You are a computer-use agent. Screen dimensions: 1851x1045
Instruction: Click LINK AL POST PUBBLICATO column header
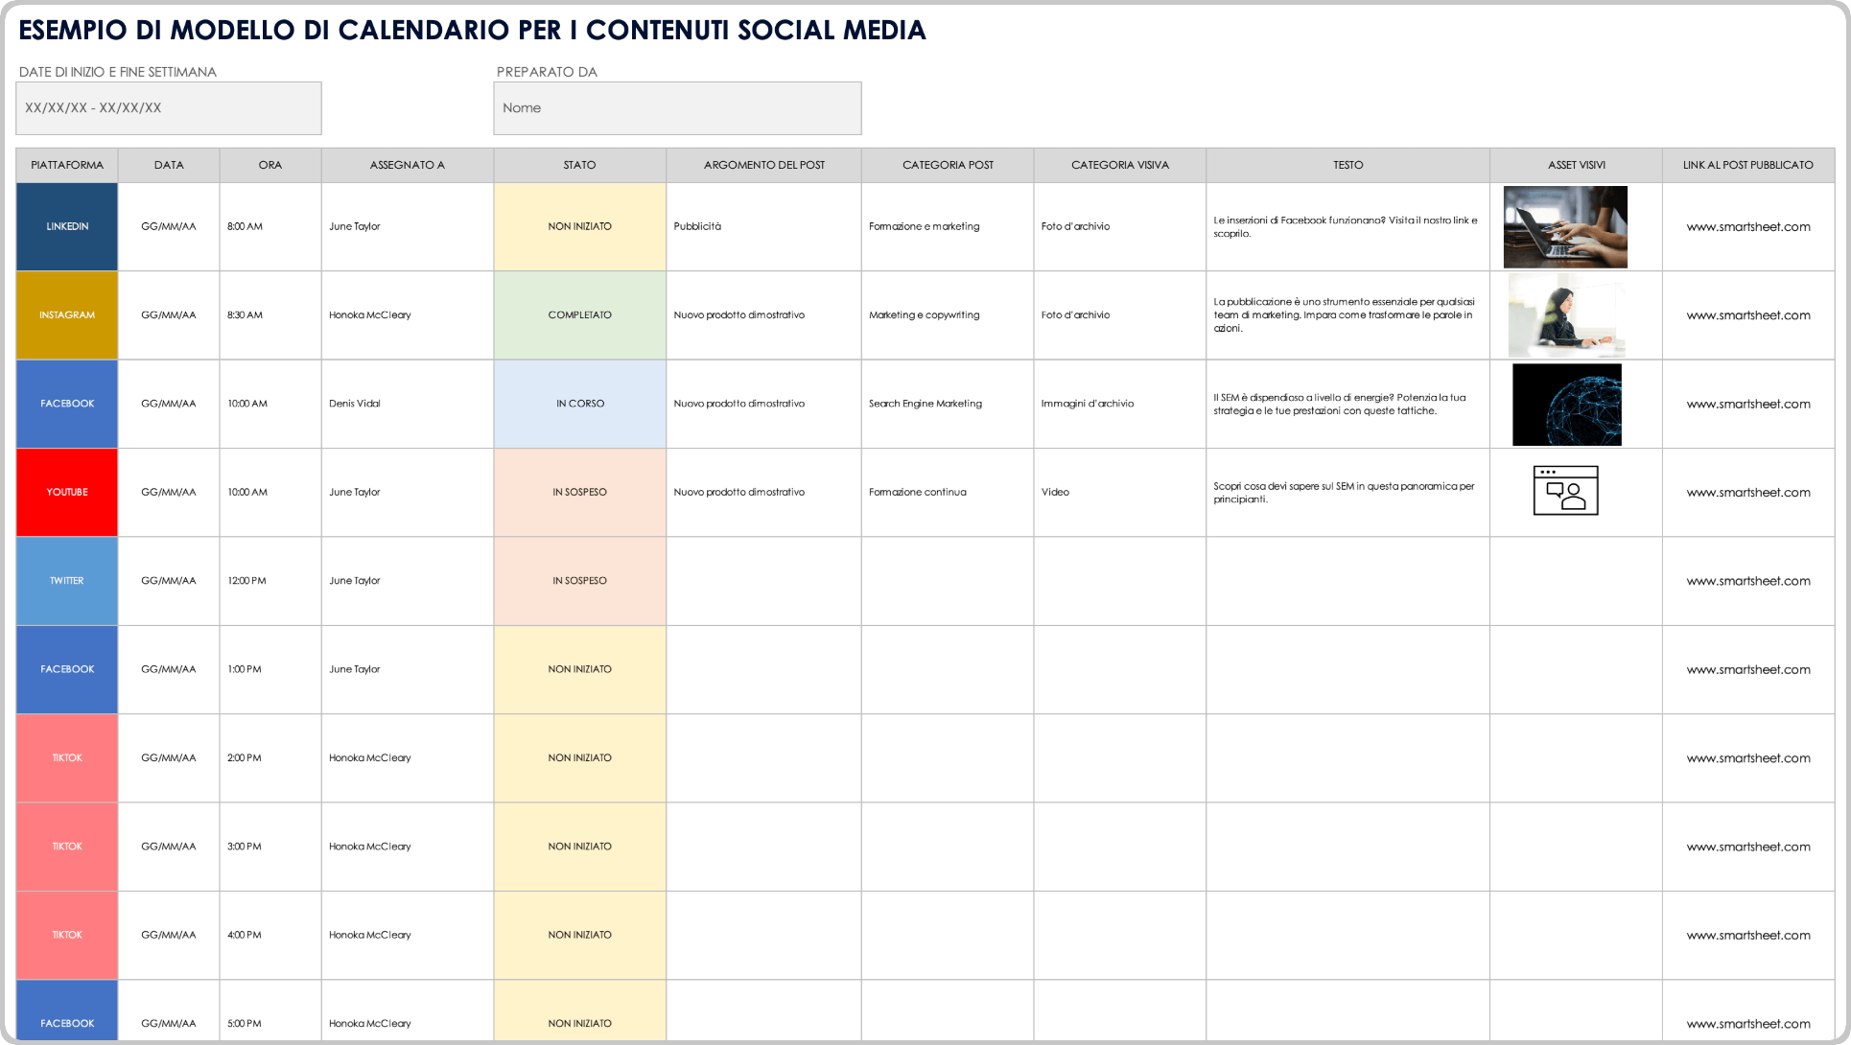point(1748,165)
